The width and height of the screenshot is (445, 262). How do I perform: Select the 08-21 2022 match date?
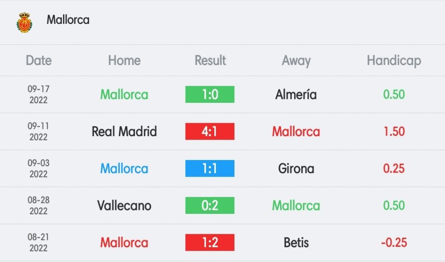[x=38, y=242]
